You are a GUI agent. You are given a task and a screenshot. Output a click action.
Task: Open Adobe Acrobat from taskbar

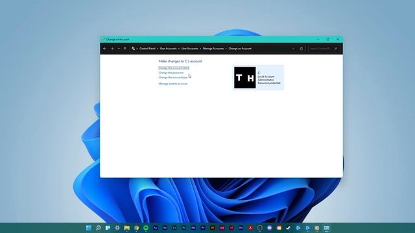coord(250,228)
